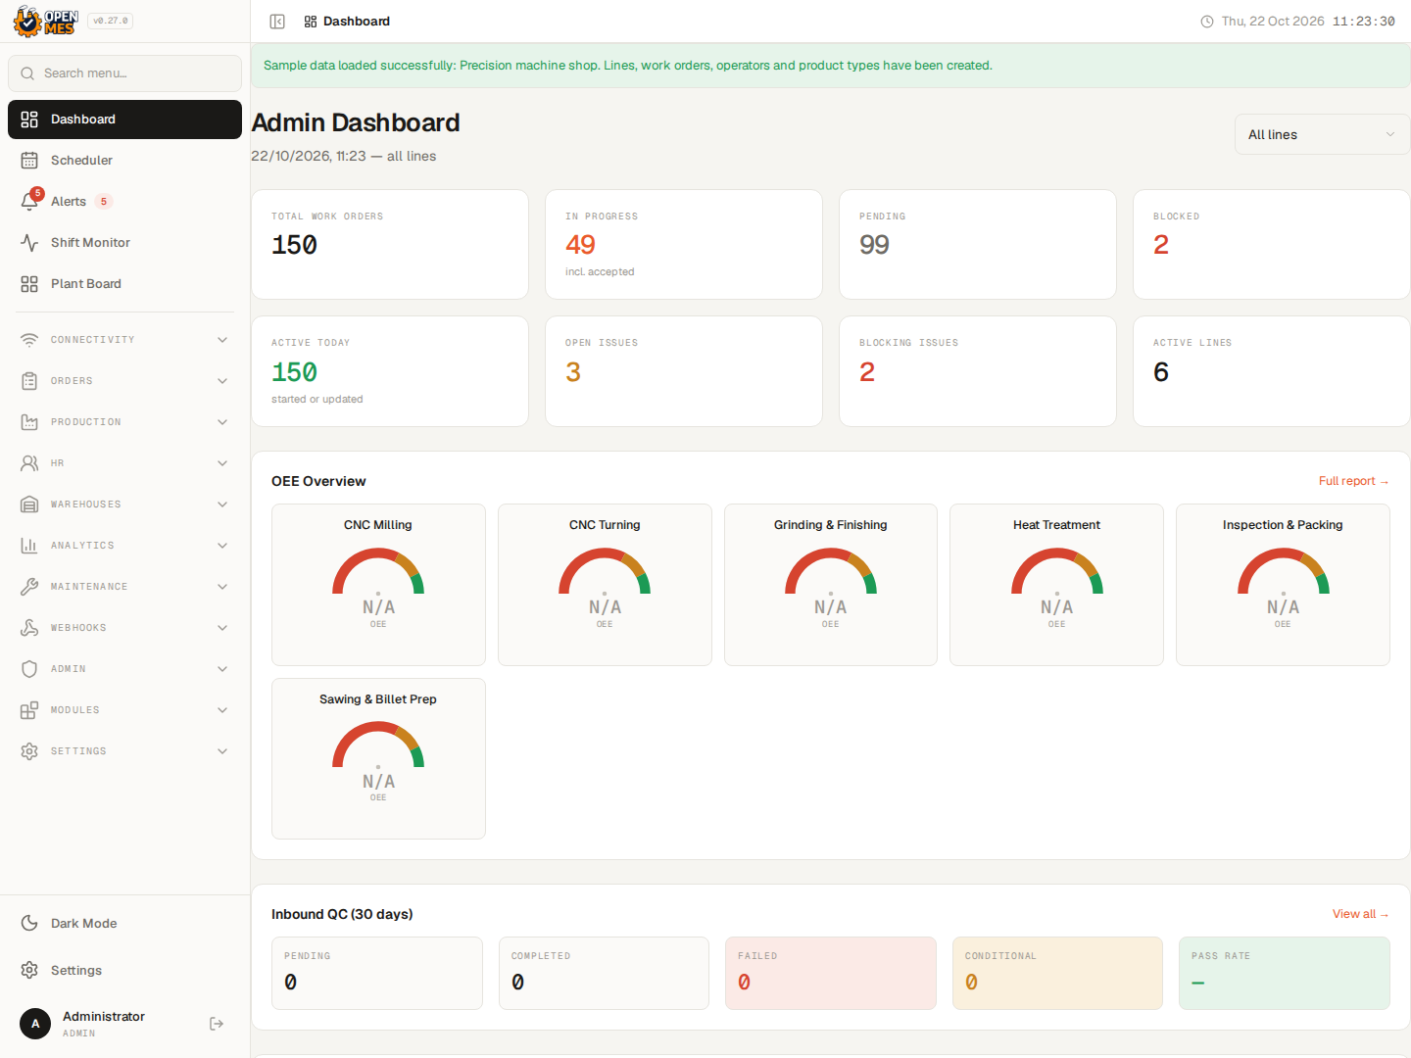Image resolution: width=1411 pixels, height=1058 pixels.
Task: Click the Admin shield icon
Action: (x=29, y=669)
